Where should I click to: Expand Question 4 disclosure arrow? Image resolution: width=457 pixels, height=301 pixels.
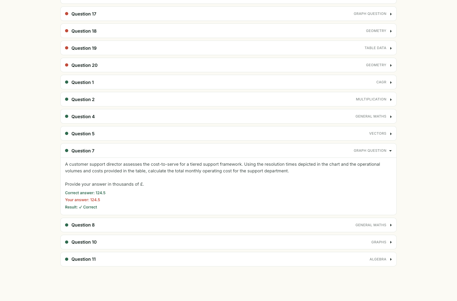(391, 117)
